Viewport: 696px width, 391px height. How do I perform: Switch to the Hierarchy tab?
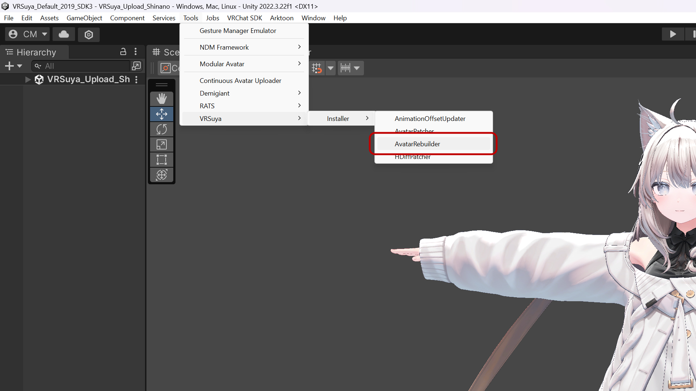(34, 52)
